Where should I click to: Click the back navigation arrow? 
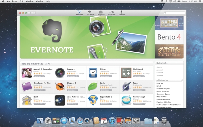point(30,13)
